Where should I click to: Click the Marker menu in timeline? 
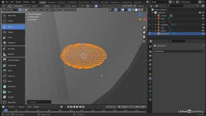36,107
